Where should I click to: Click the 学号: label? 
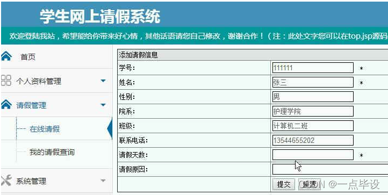tap(127, 68)
